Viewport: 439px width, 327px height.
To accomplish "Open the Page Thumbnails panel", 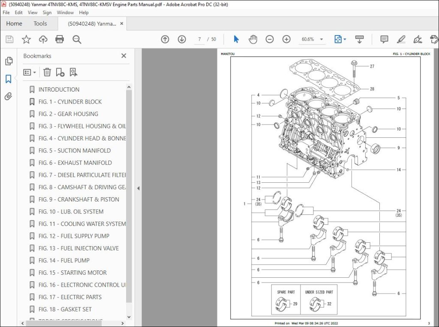I will (9, 61).
